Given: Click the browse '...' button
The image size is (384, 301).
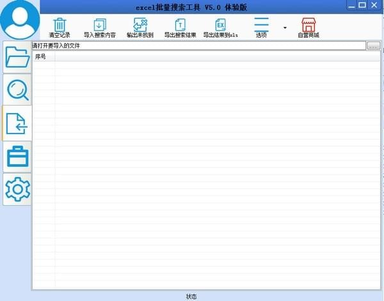Looking at the screenshot, I should point(373,46).
